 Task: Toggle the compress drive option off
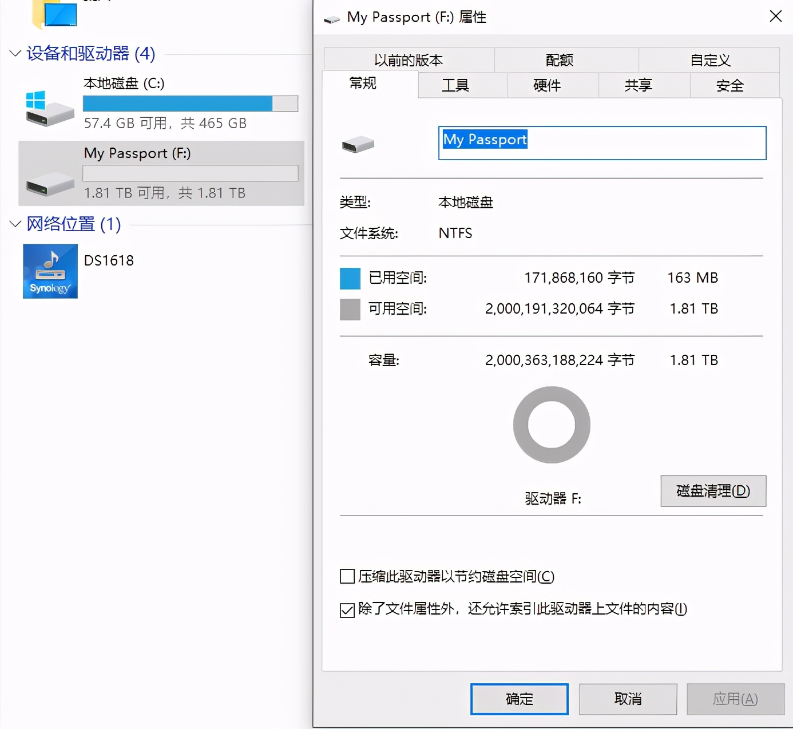[347, 576]
